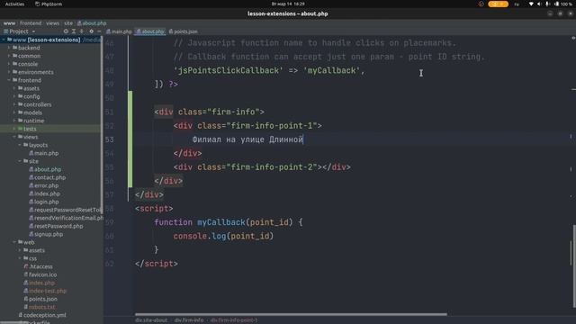Image resolution: width=576 pixels, height=324 pixels.
Task: Expand the console folder
Action: (x=9, y=64)
